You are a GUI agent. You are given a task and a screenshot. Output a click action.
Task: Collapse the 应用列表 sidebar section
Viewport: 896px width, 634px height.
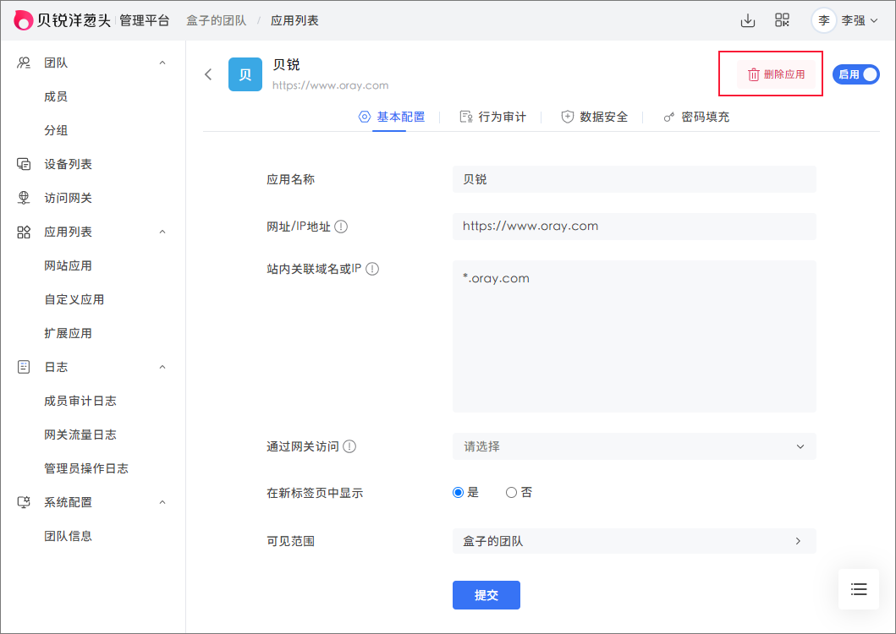coord(162,232)
